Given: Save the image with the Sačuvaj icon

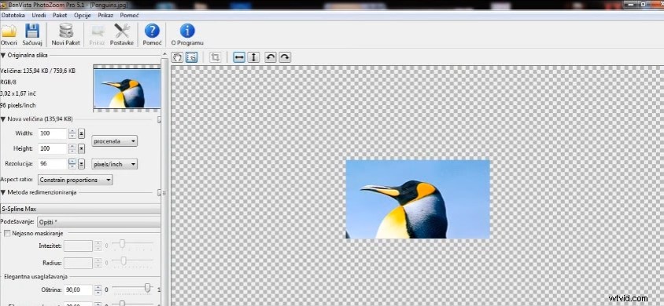Looking at the screenshot, I should 31,35.
